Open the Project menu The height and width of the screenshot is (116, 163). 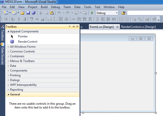[x=33, y=7]
